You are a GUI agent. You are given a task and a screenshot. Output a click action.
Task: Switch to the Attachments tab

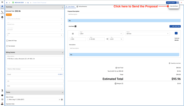click(82, 7)
